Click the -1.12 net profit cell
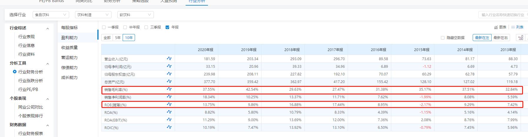The width and height of the screenshot is (528, 137). (426, 67)
